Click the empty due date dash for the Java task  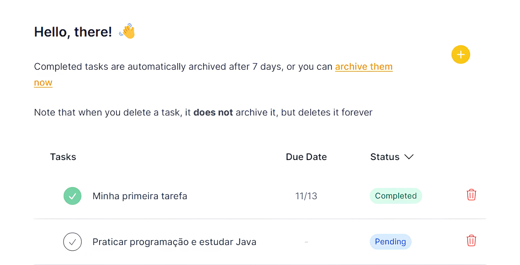coord(306,242)
